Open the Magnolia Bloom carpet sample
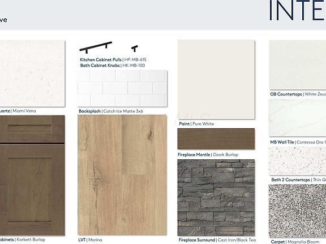Viewport: 326px width, 244px height. [x=298, y=211]
